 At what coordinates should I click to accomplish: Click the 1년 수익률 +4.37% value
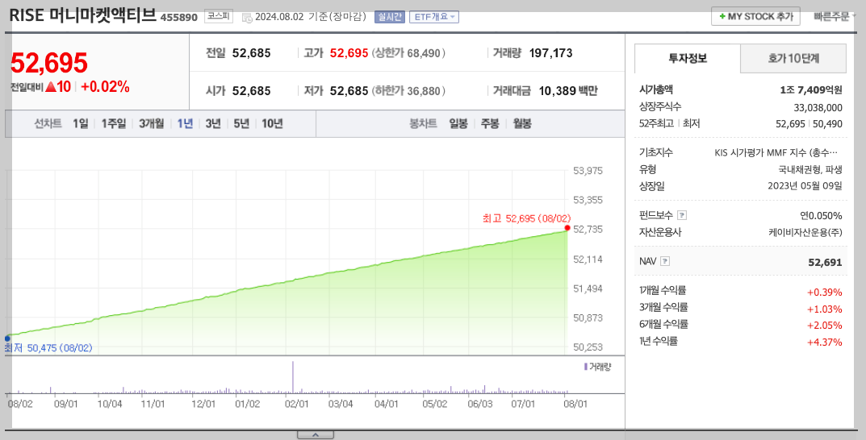point(825,342)
